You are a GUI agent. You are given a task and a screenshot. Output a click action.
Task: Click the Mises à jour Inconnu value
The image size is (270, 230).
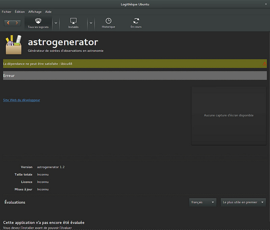coord(43,189)
